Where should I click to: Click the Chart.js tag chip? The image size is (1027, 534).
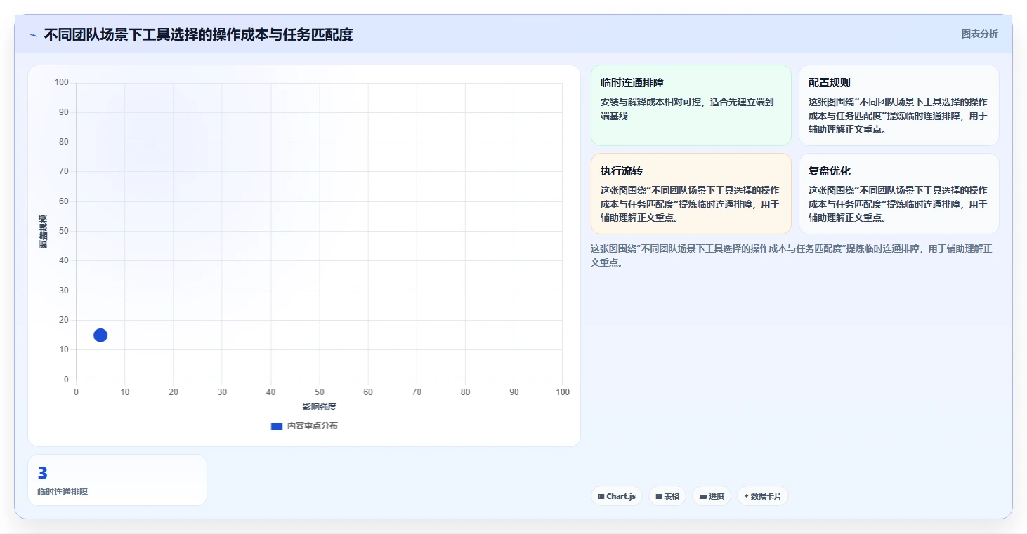(617, 496)
